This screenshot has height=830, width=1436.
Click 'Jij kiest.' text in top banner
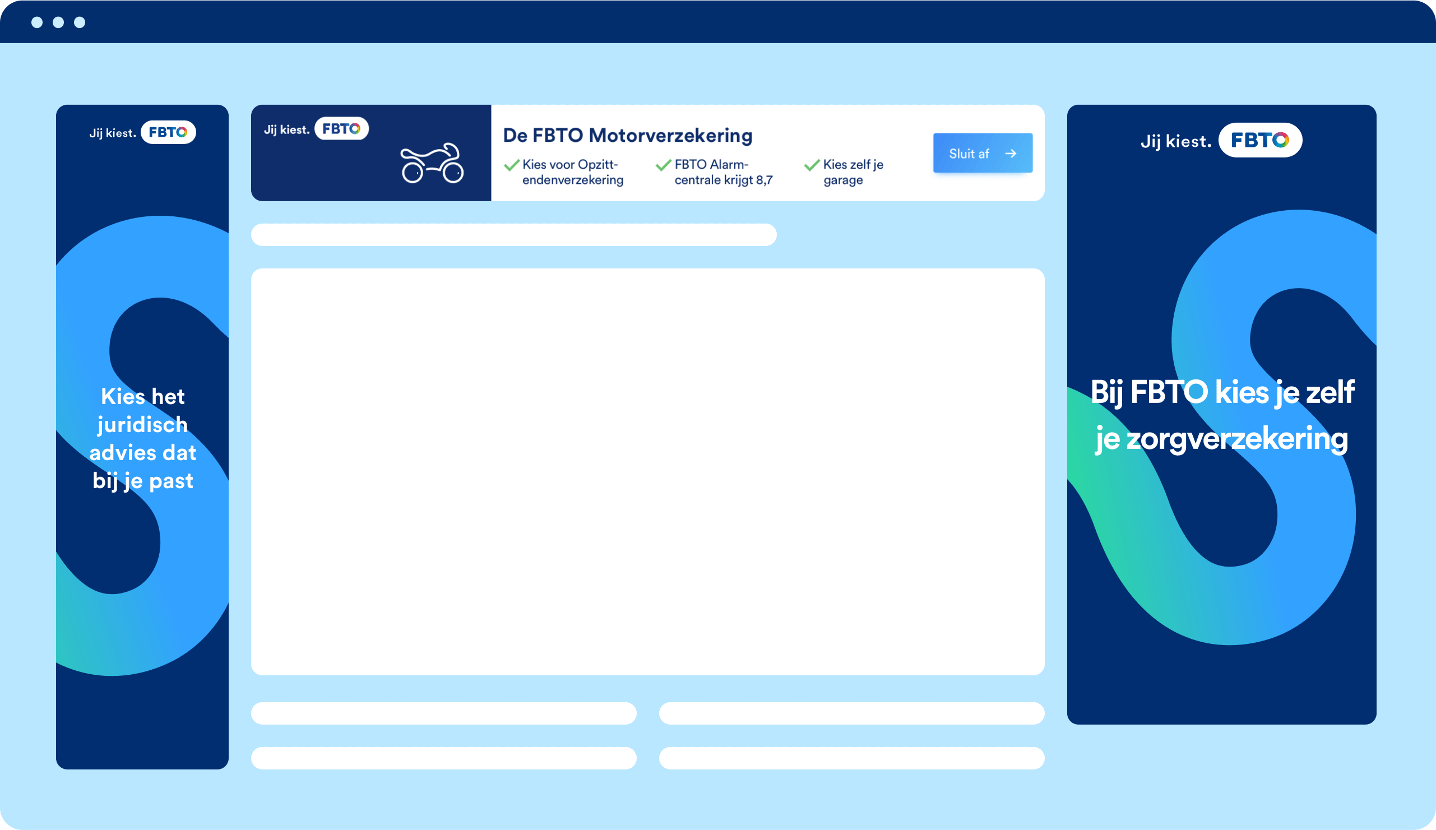click(286, 129)
